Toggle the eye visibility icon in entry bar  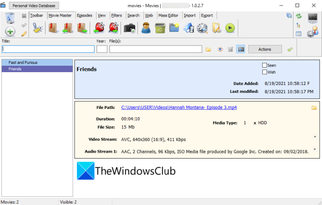point(220,50)
